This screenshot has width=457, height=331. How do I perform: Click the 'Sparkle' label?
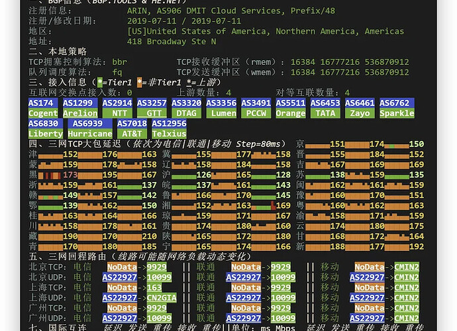pos(397,113)
